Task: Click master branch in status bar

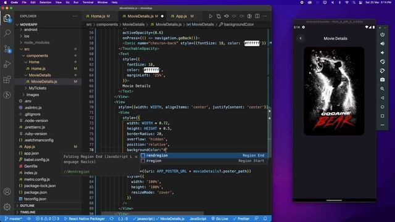Action: 14,219
